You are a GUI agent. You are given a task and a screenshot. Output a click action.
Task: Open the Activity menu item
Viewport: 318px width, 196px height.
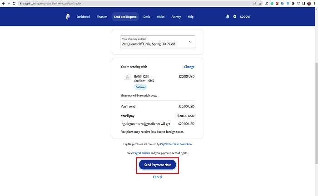point(176,17)
